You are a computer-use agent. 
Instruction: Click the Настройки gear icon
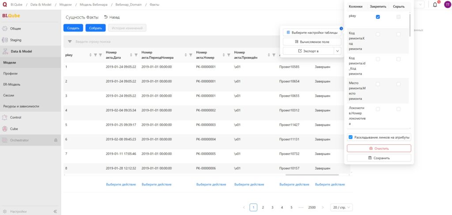4,211
